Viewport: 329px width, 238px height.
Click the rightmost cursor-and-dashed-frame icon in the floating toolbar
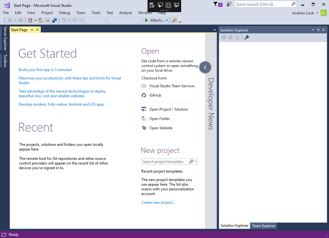click(x=176, y=5)
